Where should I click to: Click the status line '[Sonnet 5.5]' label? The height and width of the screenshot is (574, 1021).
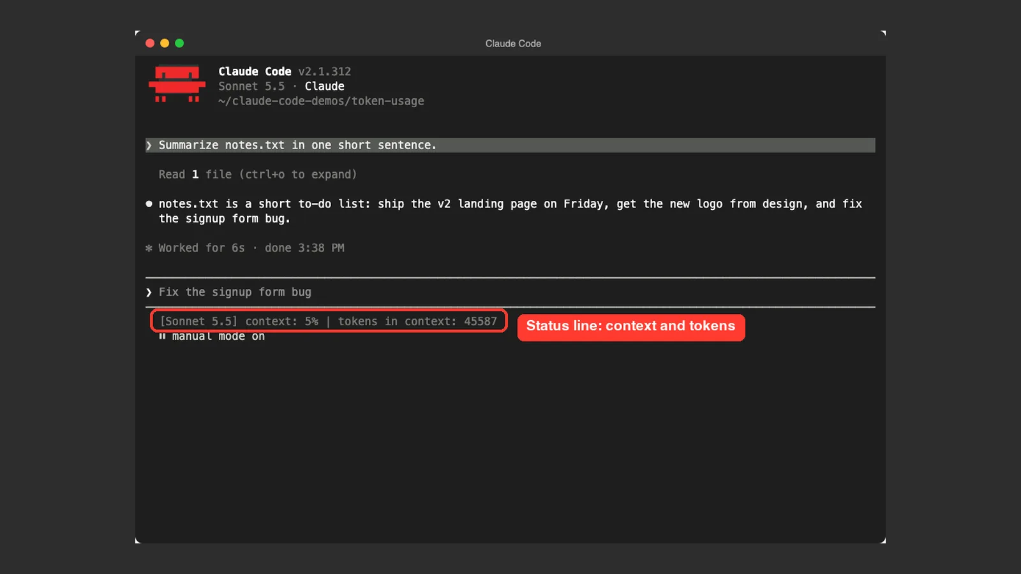(x=198, y=321)
